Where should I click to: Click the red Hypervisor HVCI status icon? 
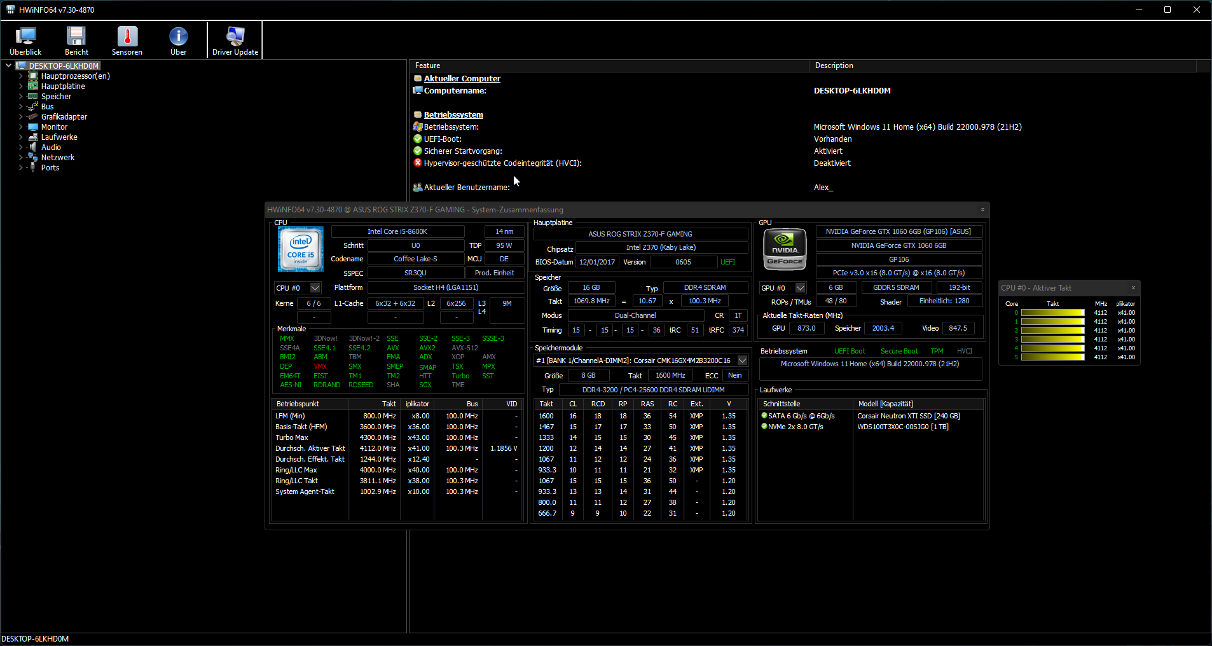coord(418,163)
